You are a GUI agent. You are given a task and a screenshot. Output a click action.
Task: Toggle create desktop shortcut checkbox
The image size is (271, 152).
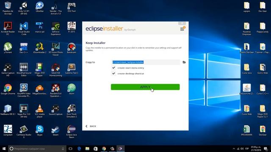point(113,73)
